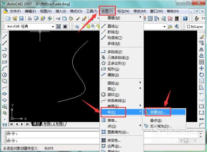Click the command window scroll up arrow
Screen dimensions: 207x152
(x=201, y=134)
